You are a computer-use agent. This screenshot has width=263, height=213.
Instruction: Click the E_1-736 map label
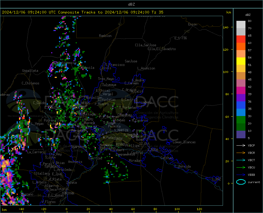tap(181, 38)
